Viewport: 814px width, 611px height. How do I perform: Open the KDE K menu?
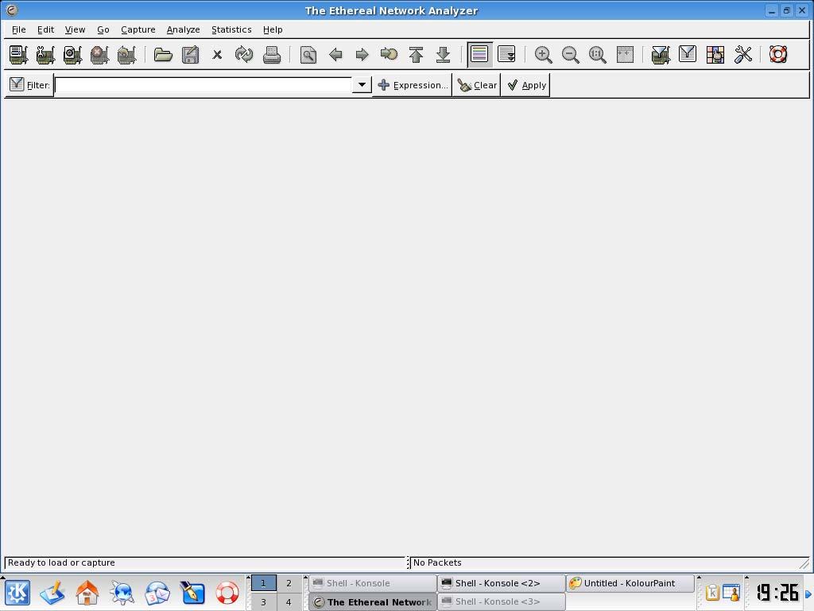[x=17, y=593]
